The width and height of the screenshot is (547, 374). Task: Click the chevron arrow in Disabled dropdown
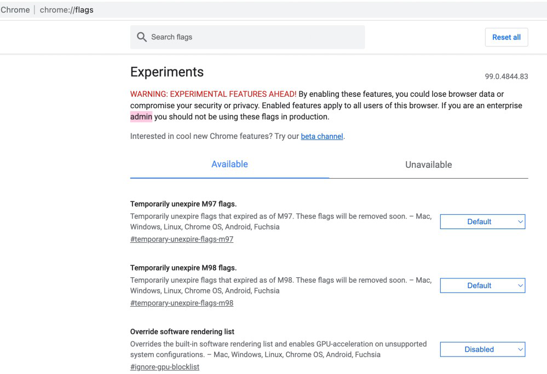tap(520, 350)
